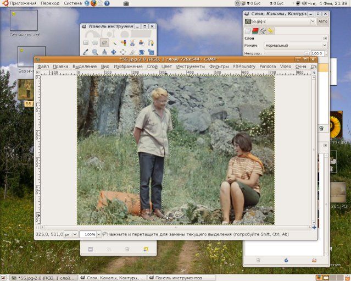Open the Фильтры menu
Viewport: 351px width, 281px height.
(x=219, y=67)
